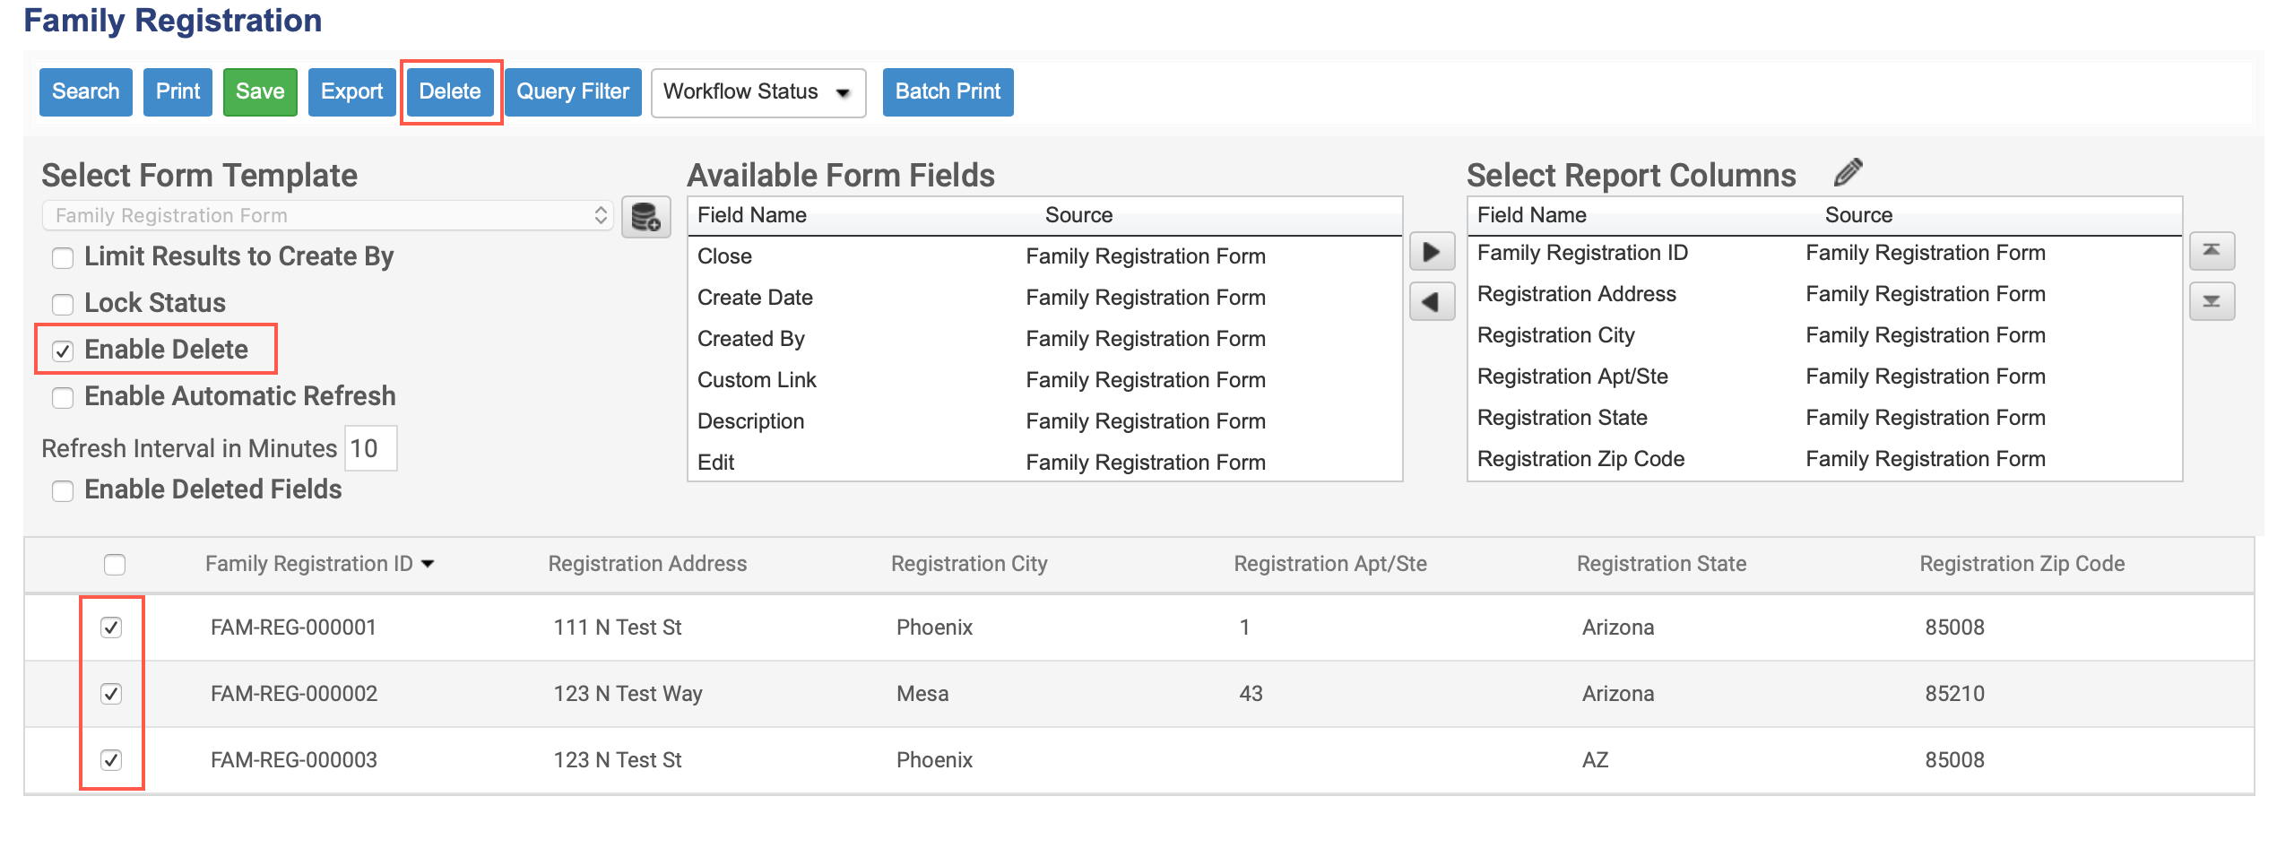Open the Family Registration Form template selector
This screenshot has width=2277, height=857.
click(x=327, y=216)
